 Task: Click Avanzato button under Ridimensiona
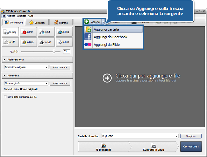60,67
